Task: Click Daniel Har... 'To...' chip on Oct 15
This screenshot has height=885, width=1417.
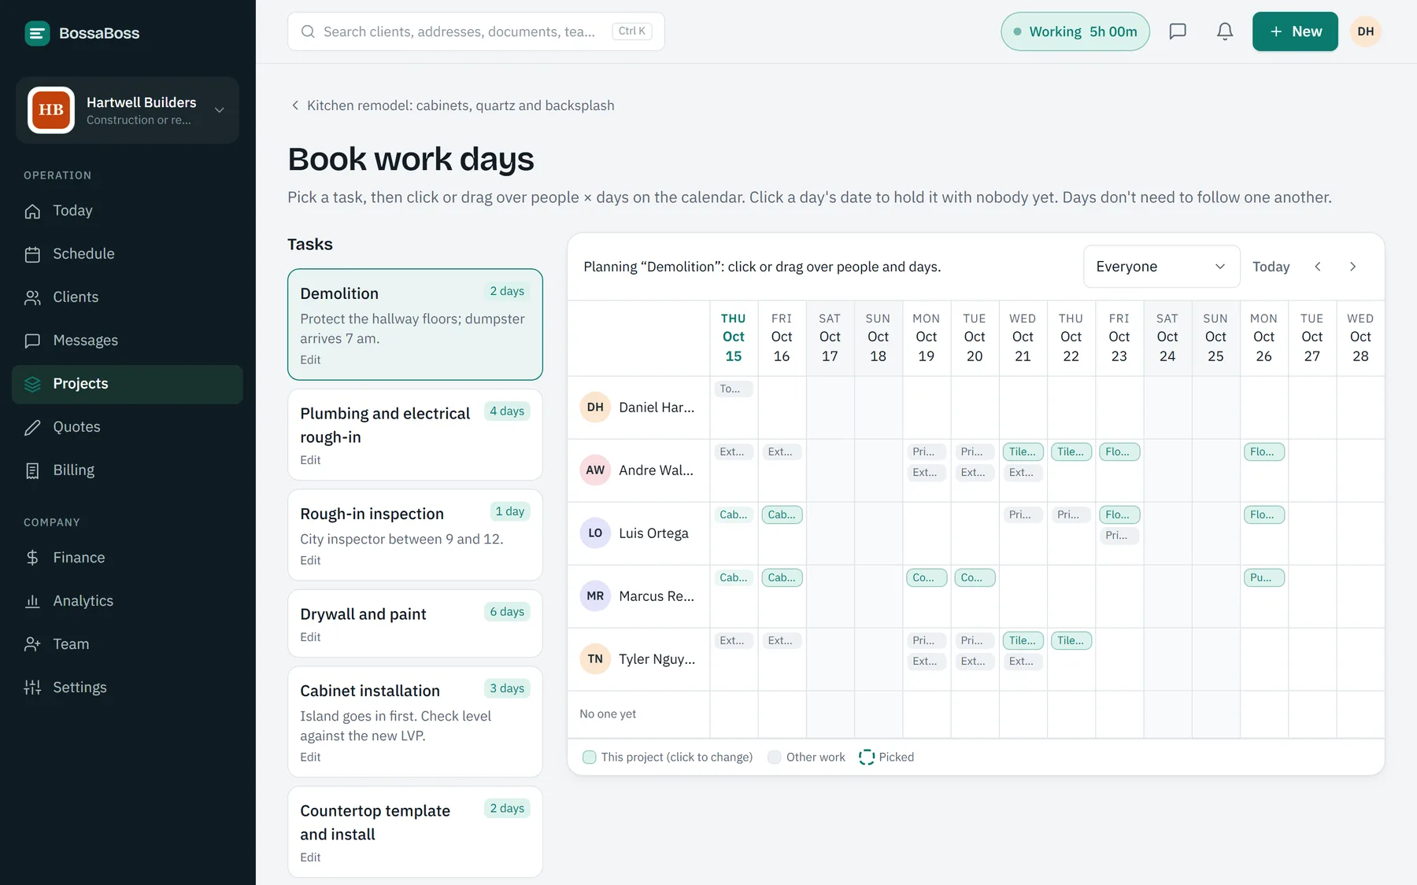Action: point(734,389)
